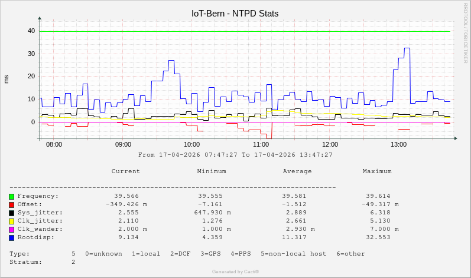
Task: Select the black Sys_jitter legend swatch
Action: tap(11, 213)
